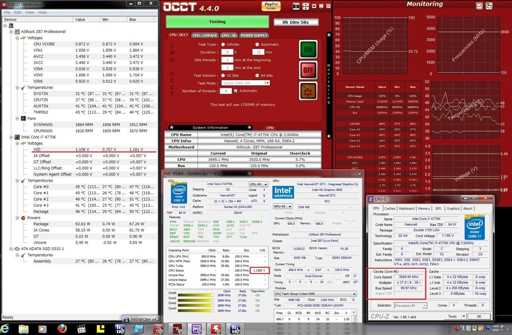The width and height of the screenshot is (512, 335).
Task: Open the Caches tab in CPU-Z
Action: click(389, 208)
